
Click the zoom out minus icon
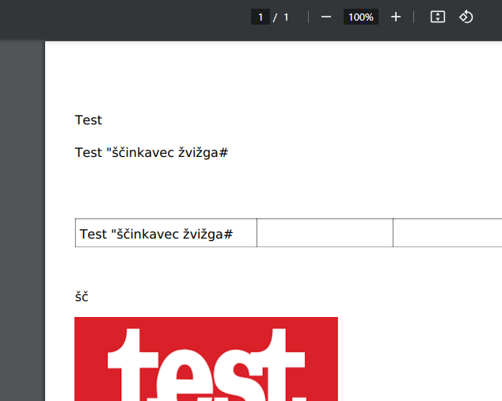[326, 17]
